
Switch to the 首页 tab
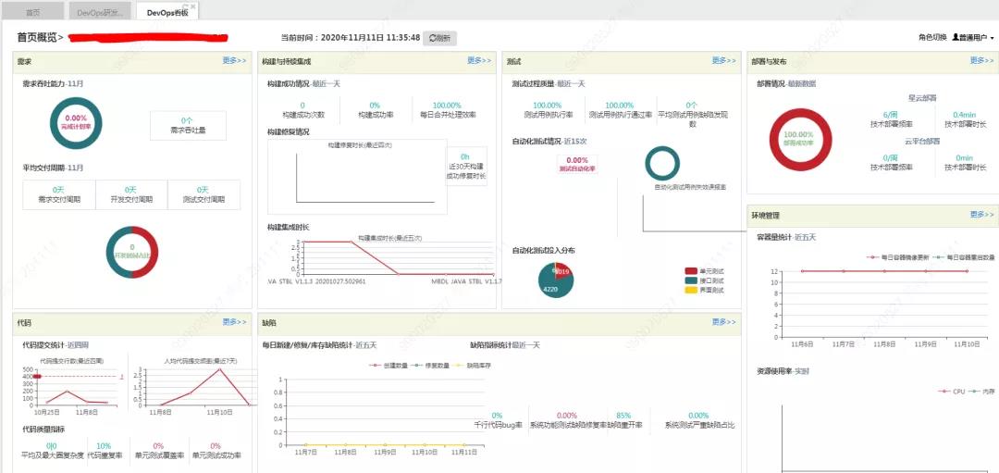pos(33,12)
